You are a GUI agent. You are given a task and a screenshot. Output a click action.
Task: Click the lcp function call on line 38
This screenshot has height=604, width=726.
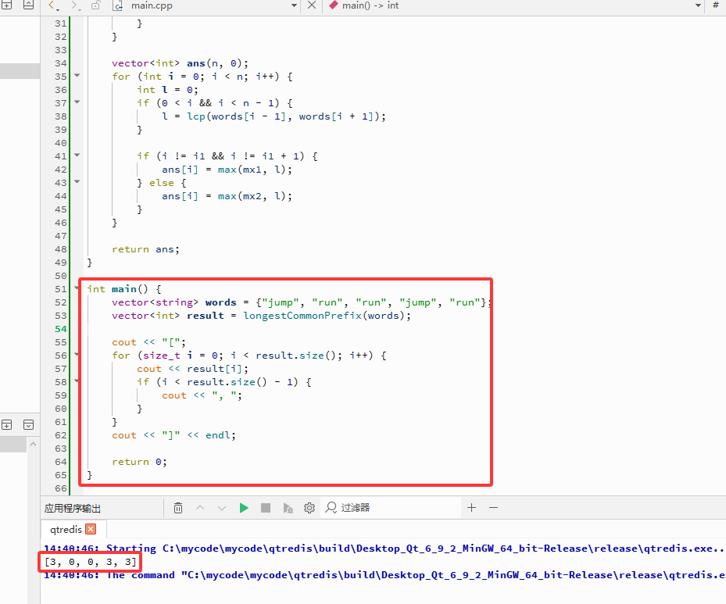196,116
